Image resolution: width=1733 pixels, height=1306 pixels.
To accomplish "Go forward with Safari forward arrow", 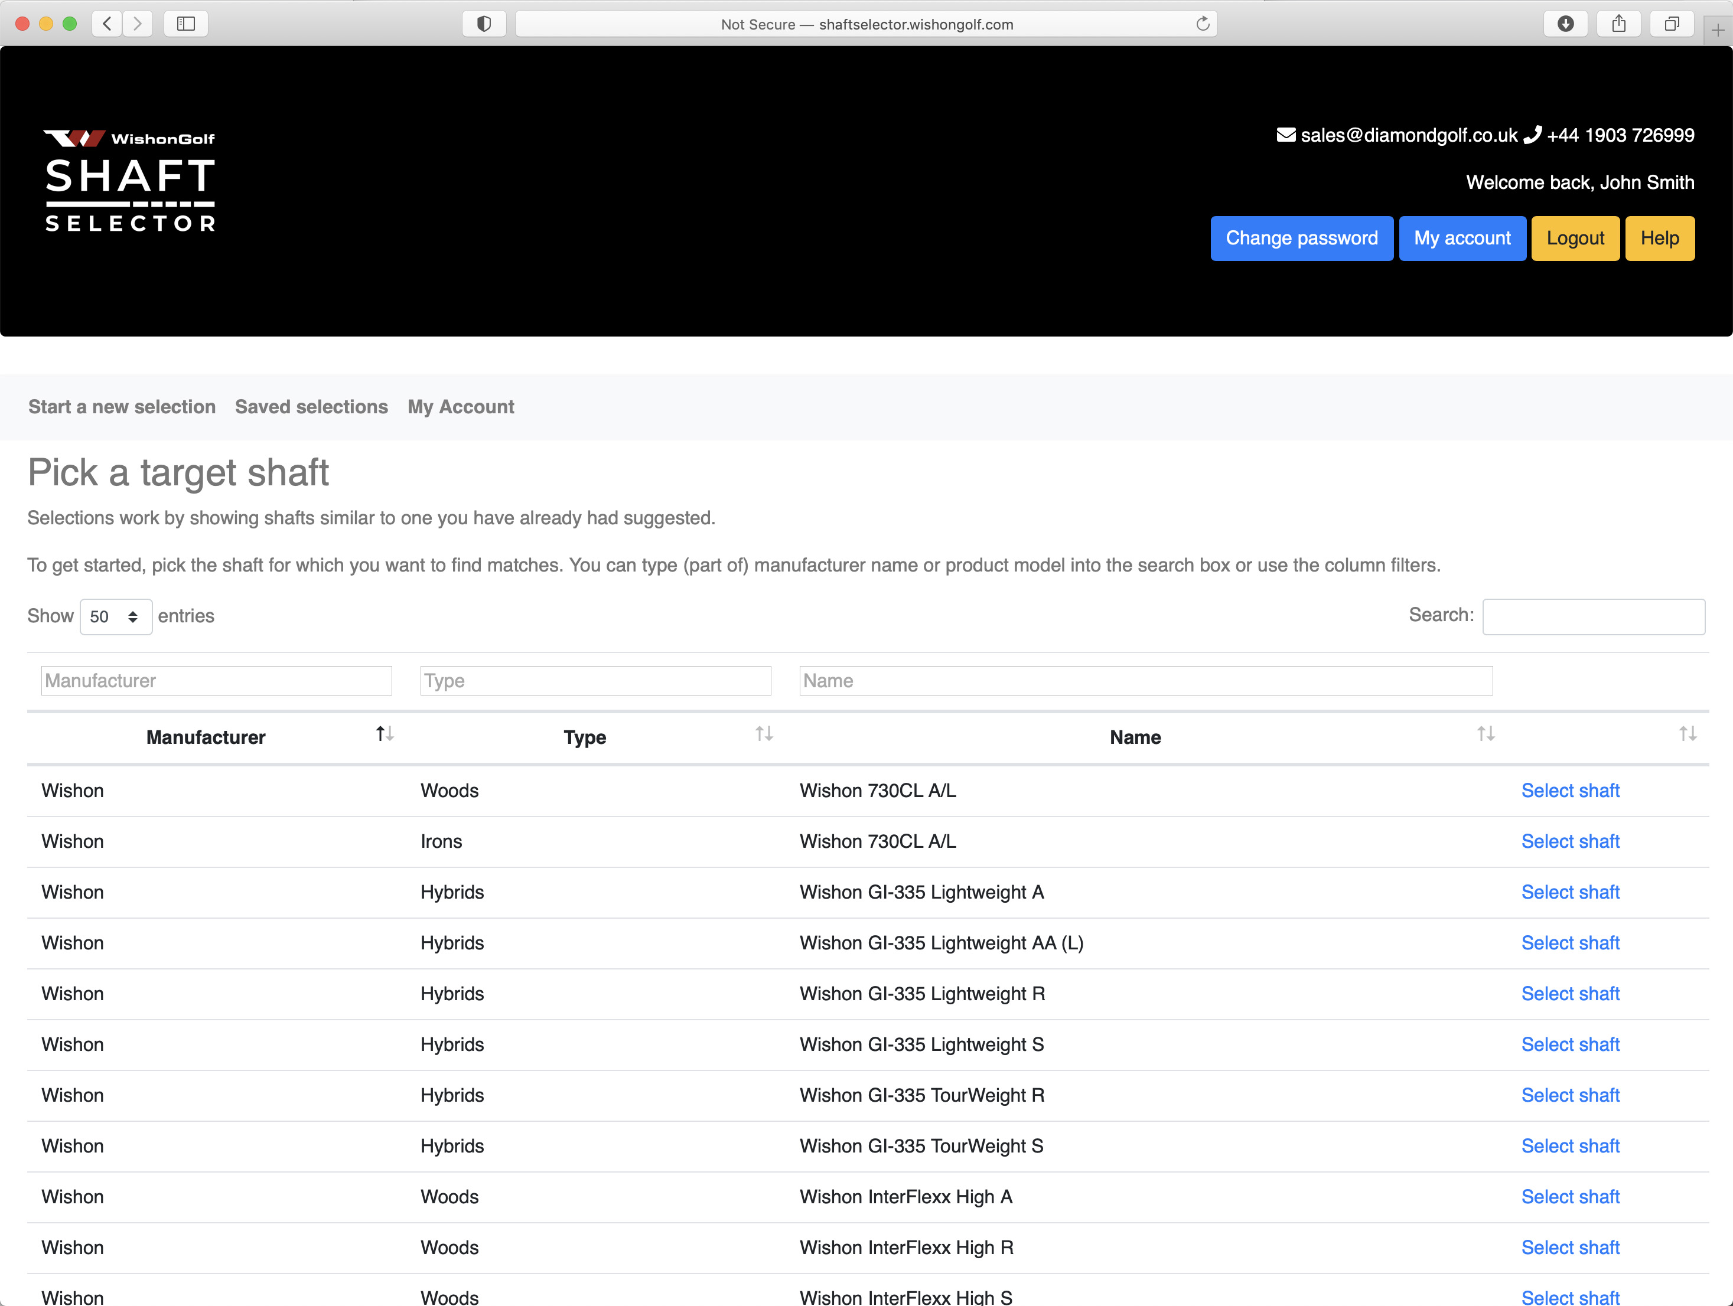I will click(x=138, y=24).
